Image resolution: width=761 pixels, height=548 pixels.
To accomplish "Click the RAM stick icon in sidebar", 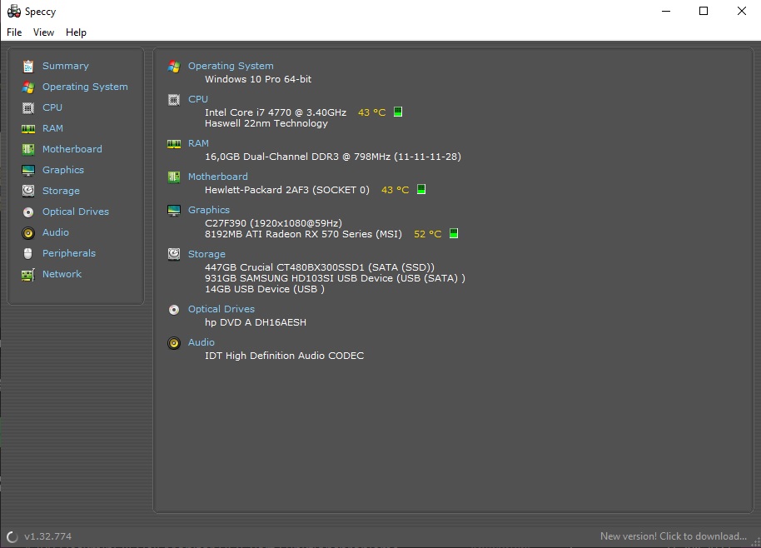I will click(x=28, y=128).
